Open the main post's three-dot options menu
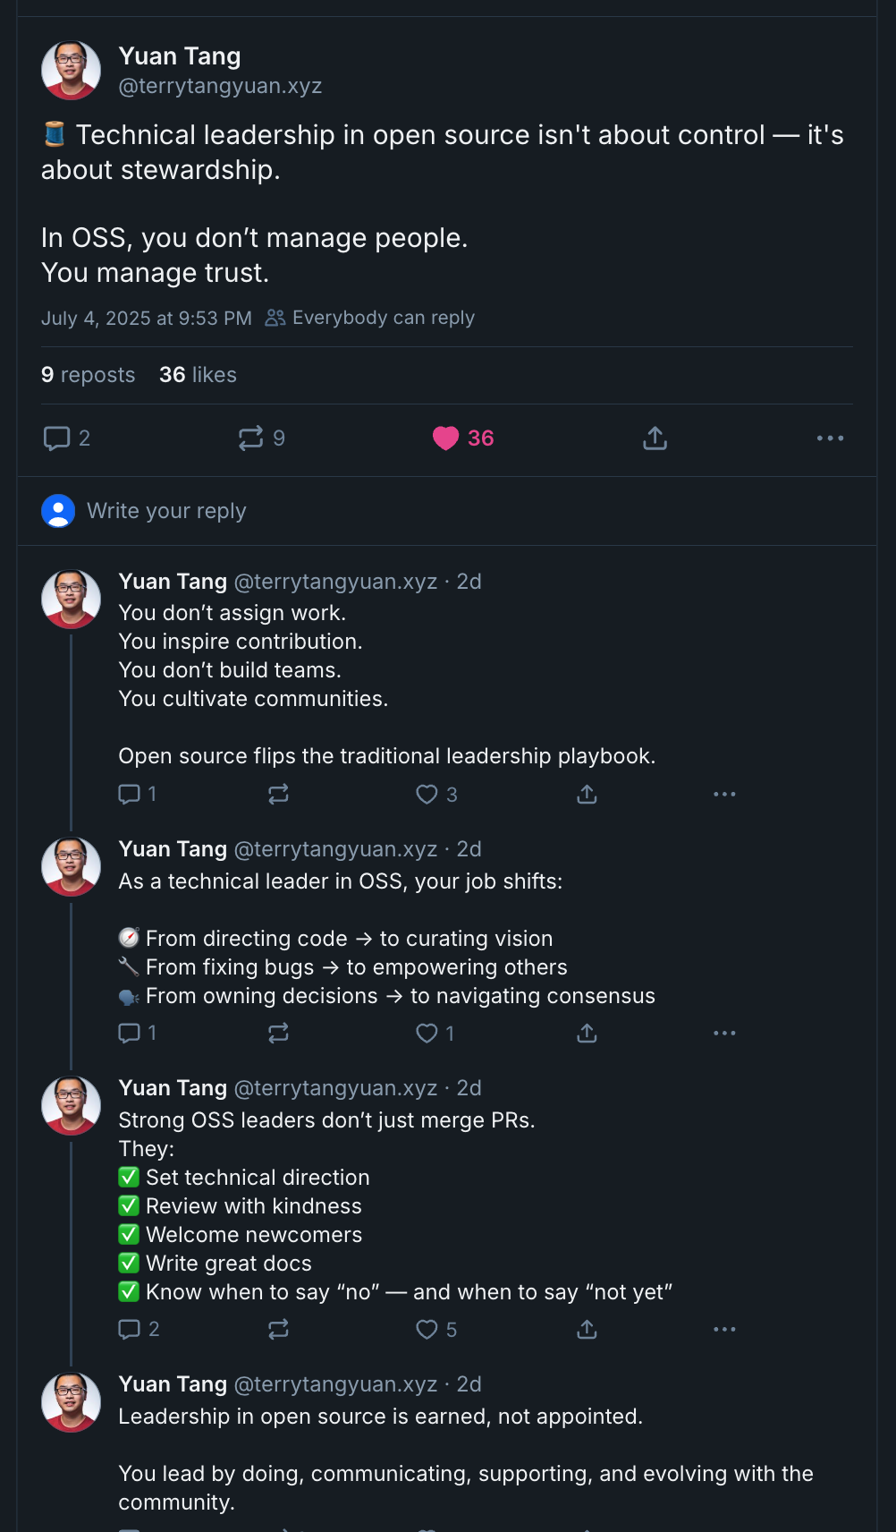The width and height of the screenshot is (896, 1532). pos(830,438)
